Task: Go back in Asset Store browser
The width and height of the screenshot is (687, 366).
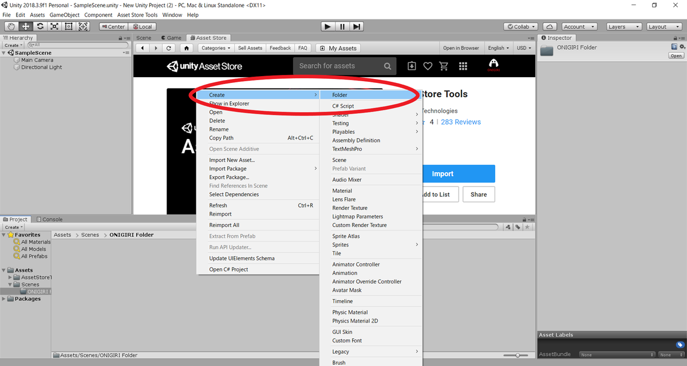Action: tap(142, 48)
